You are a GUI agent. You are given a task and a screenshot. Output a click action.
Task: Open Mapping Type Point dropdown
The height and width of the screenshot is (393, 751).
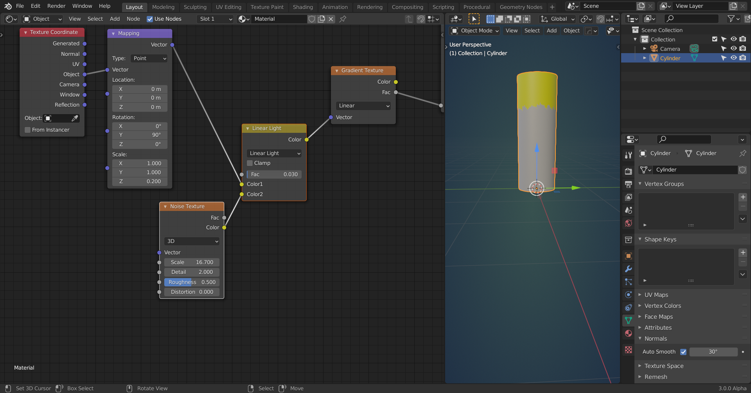149,59
